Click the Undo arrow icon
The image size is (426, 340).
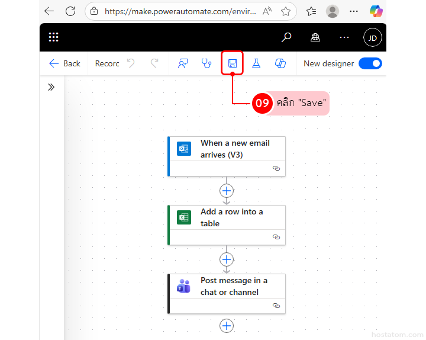pyautogui.click(x=131, y=63)
